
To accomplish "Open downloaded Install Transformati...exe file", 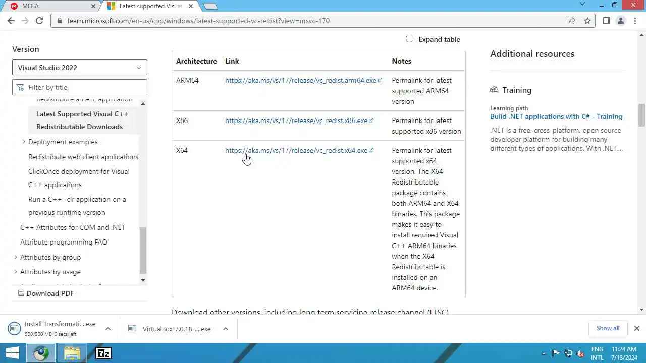I will (53, 328).
